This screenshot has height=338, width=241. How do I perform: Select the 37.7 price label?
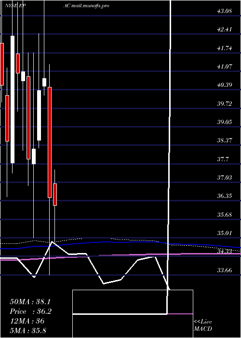pyautogui.click(x=223, y=159)
